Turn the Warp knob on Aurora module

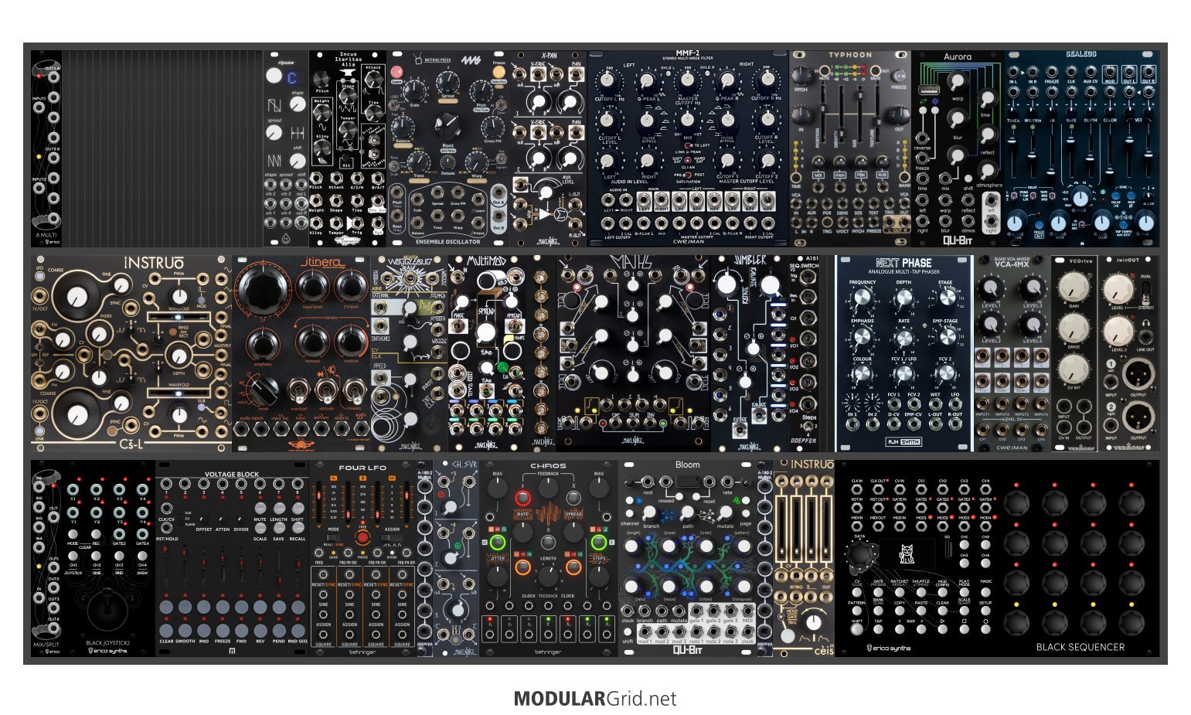957,82
